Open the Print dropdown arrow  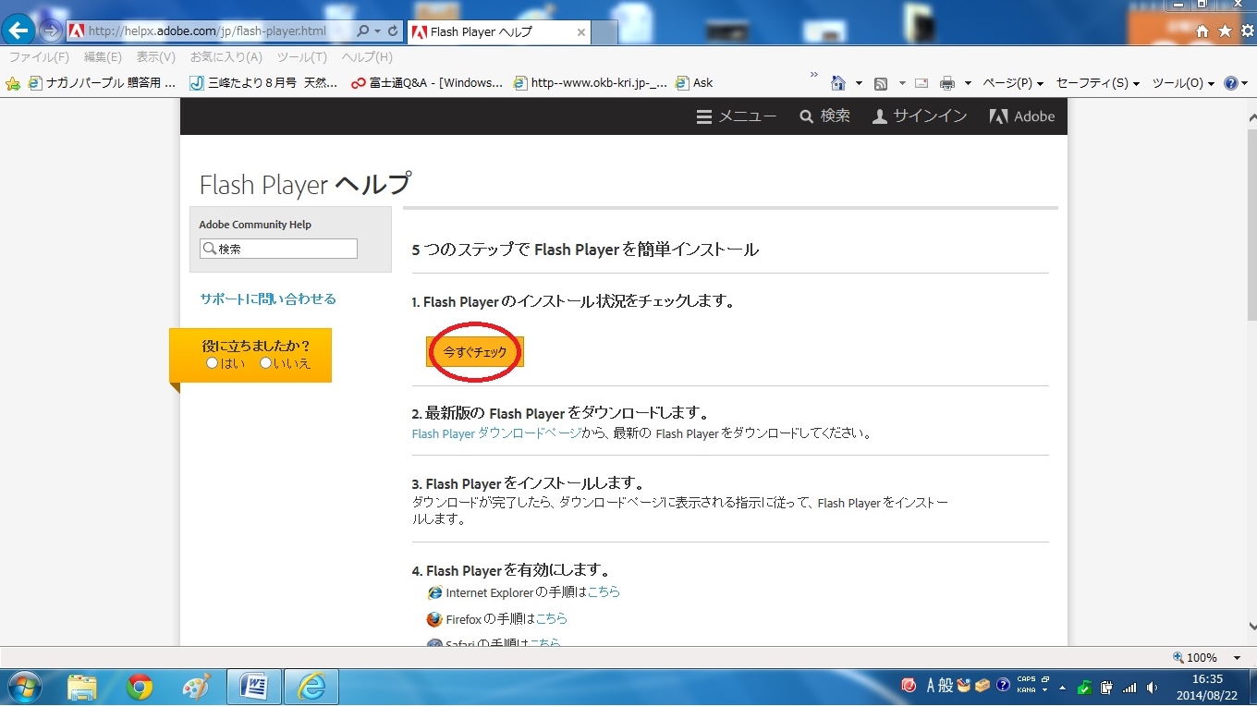[x=968, y=83]
